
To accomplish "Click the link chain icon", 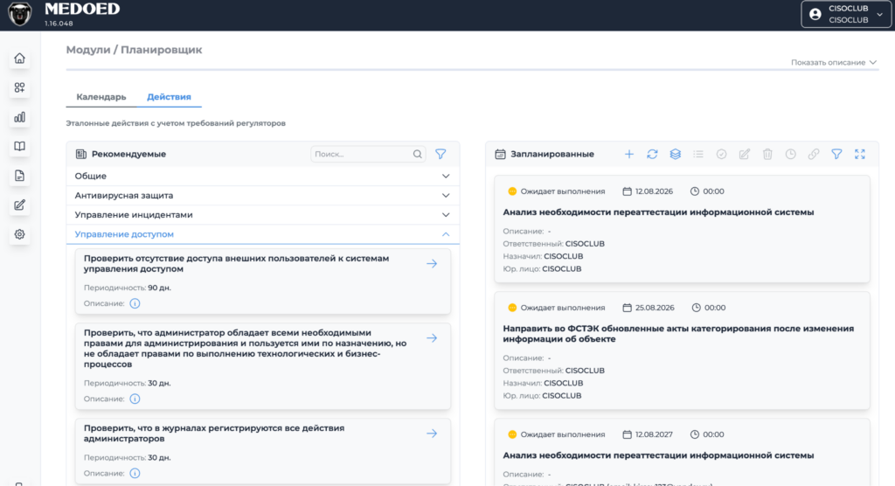I will tap(814, 154).
